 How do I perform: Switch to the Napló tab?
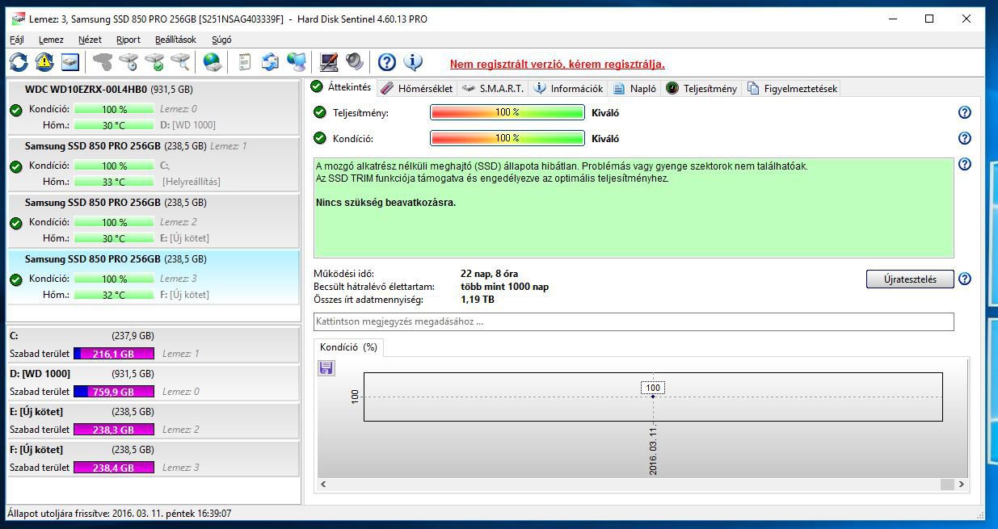634,88
